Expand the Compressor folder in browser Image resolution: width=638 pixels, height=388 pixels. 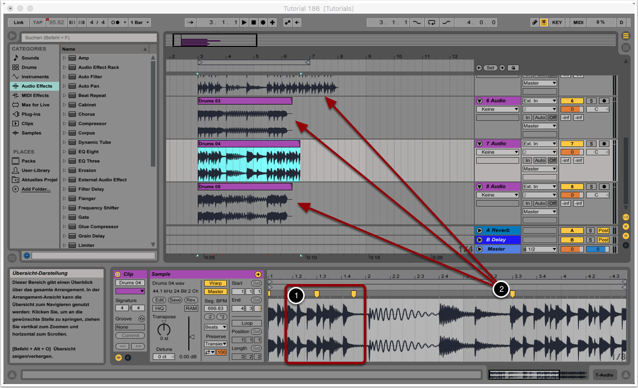(x=65, y=124)
